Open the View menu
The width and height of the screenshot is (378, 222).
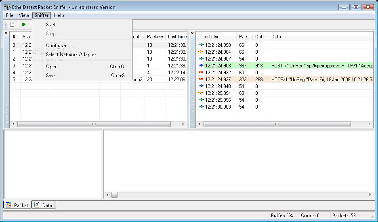[24, 15]
